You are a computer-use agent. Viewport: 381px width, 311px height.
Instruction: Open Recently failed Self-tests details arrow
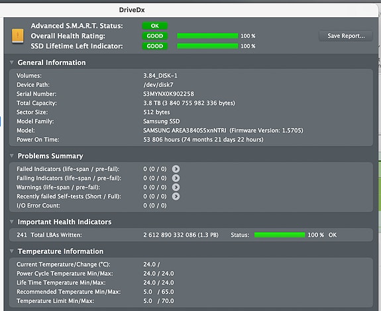pos(176,196)
